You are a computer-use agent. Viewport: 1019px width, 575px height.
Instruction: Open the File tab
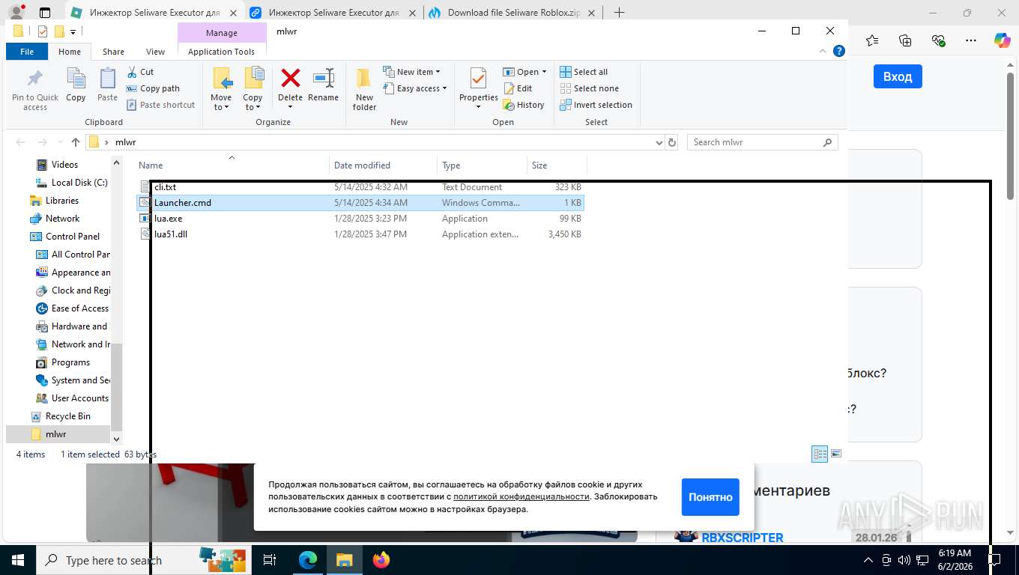click(27, 52)
